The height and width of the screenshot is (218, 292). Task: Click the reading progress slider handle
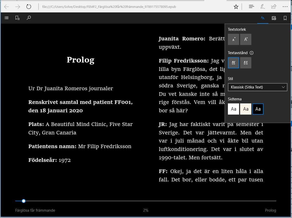(24, 201)
